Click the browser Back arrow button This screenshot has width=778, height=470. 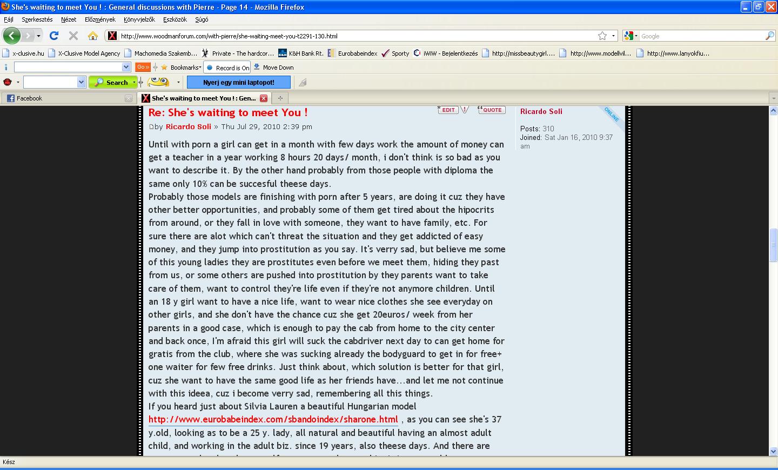tap(11, 36)
